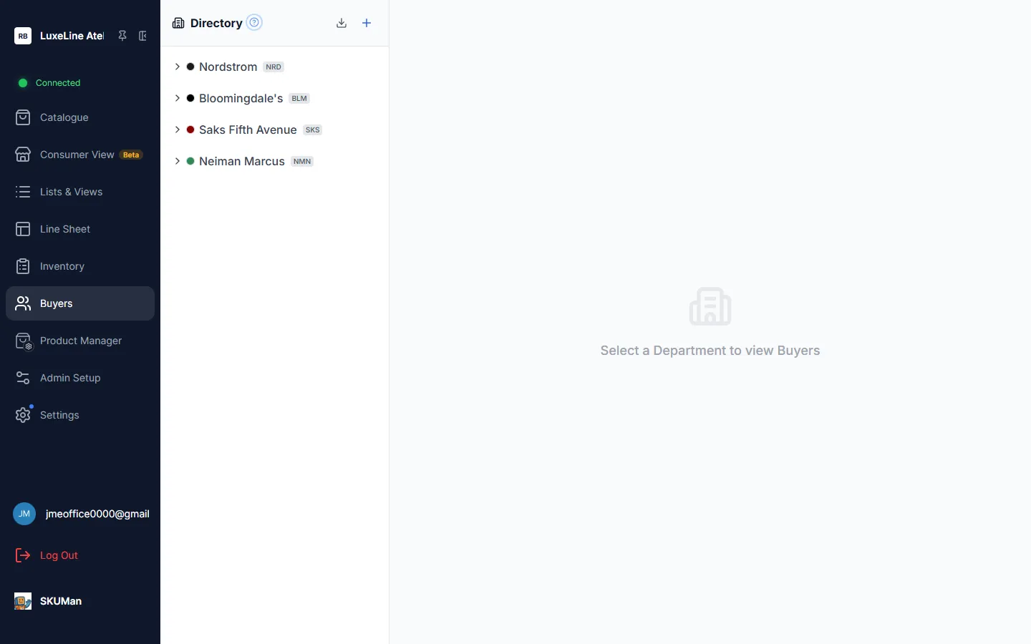Image resolution: width=1031 pixels, height=644 pixels.
Task: Click the SKUMan brand label
Action: pos(61,601)
